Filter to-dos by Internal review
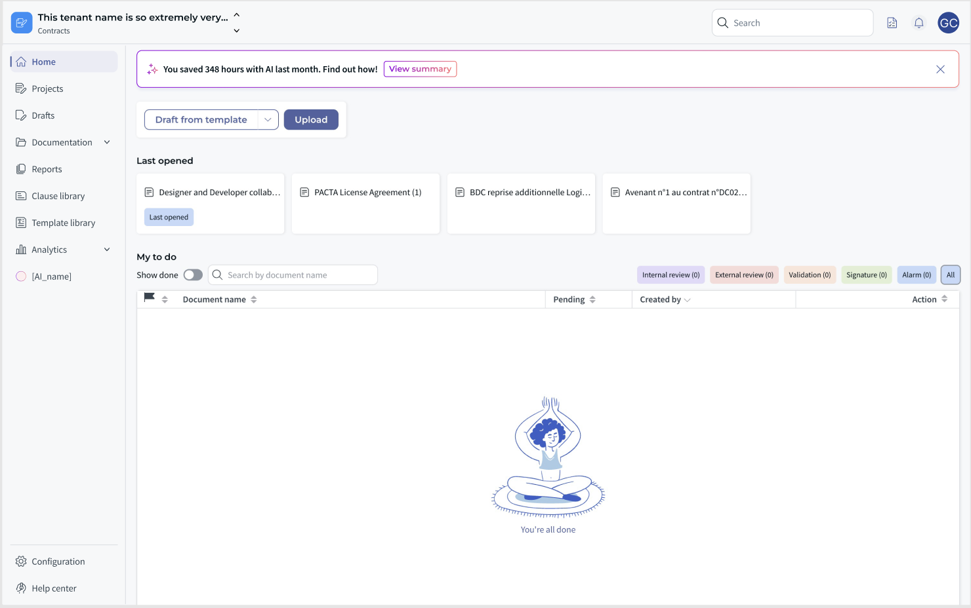 point(671,275)
